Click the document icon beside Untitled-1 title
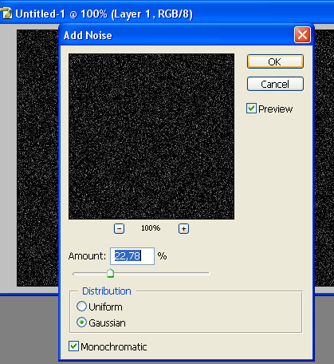 (x=6, y=14)
